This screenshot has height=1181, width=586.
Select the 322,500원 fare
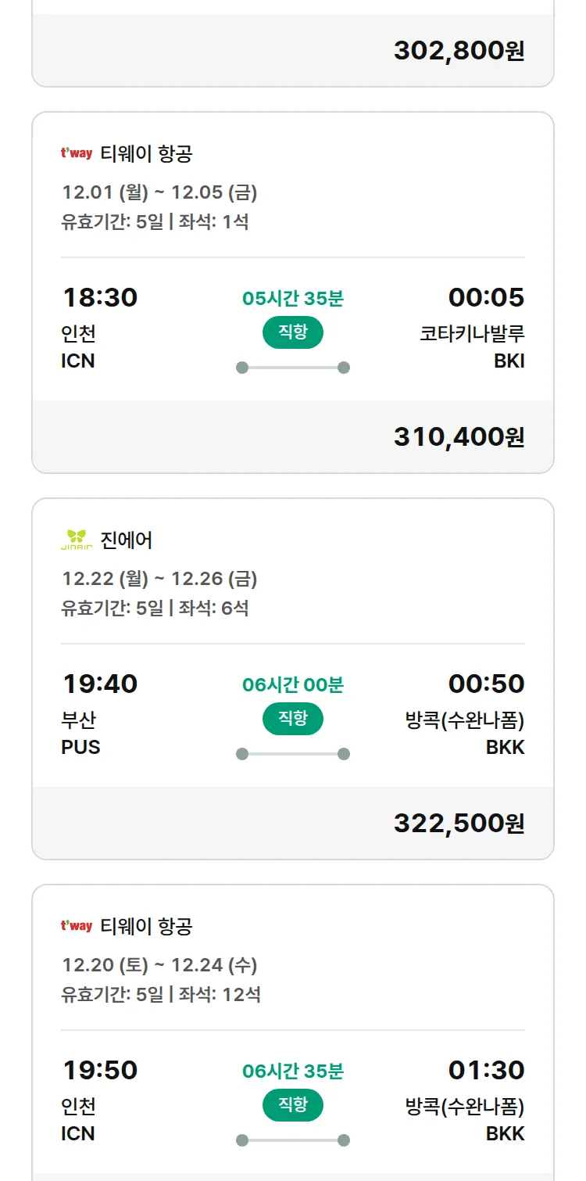[x=459, y=824]
